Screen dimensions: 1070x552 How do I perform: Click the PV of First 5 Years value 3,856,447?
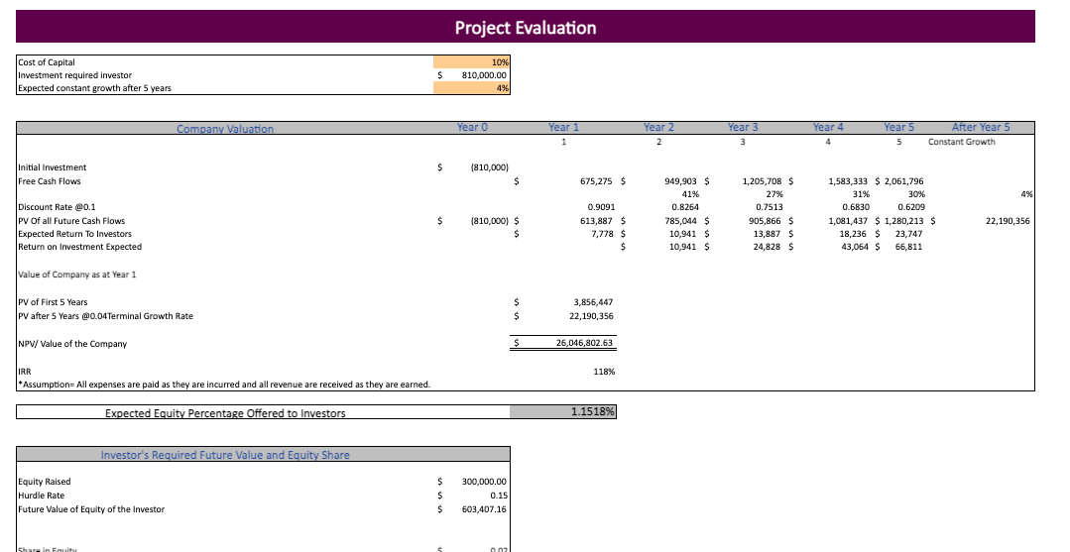click(593, 302)
